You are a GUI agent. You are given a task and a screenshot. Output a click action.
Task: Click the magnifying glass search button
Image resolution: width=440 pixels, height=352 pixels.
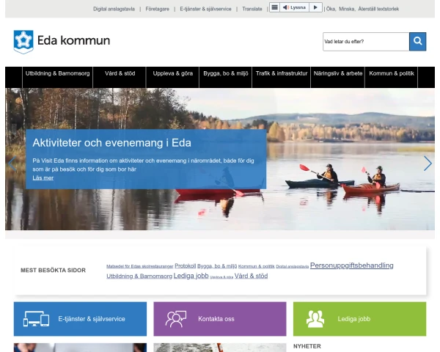click(417, 42)
